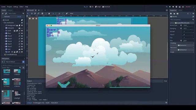Click the instance scene chain-link icon
Viewport: 196px width, 110px height.
click(x=6, y=13)
